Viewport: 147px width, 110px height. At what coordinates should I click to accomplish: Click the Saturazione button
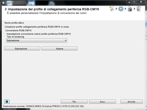(22, 49)
